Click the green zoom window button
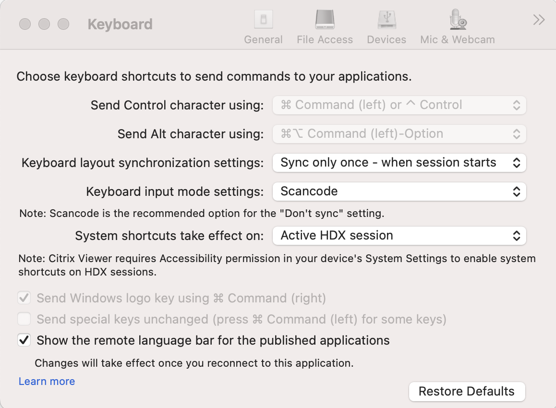 click(x=63, y=24)
